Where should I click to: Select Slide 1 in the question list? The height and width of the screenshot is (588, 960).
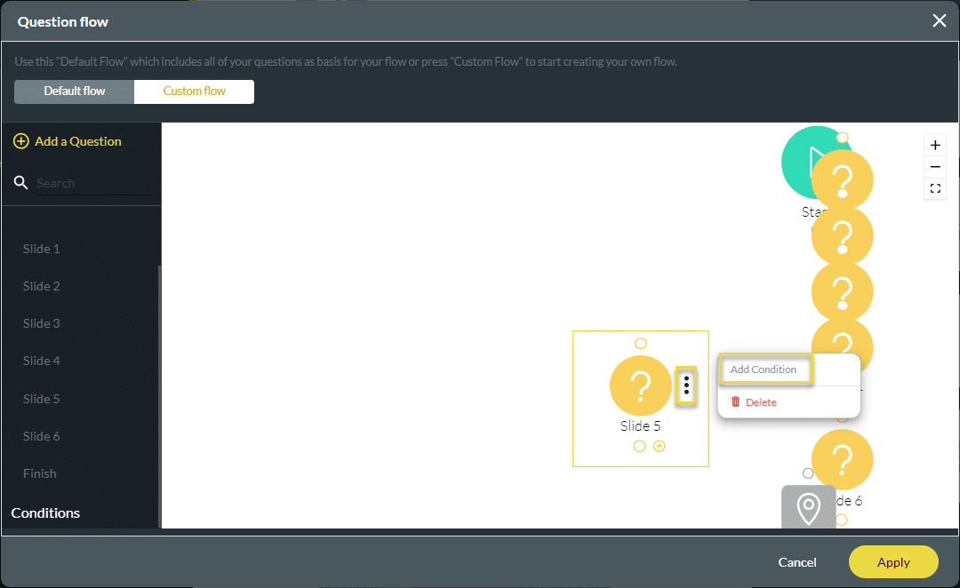click(x=42, y=249)
